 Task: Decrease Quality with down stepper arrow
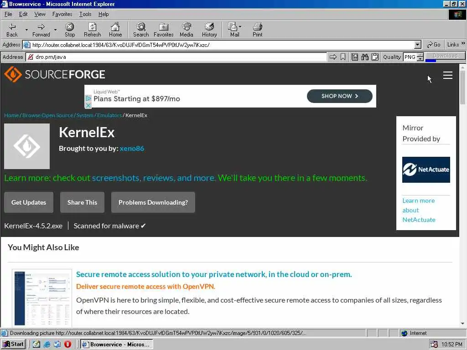(420, 59)
